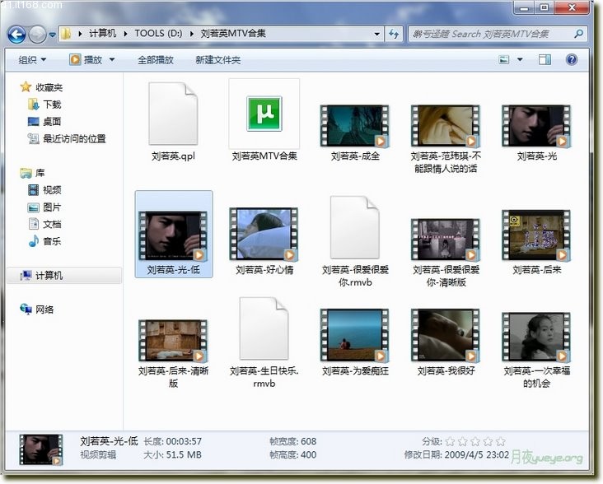Viewport: 603px width, 484px height.
Task: Click 计算机 in the address breadcrumb
Action: [102, 34]
